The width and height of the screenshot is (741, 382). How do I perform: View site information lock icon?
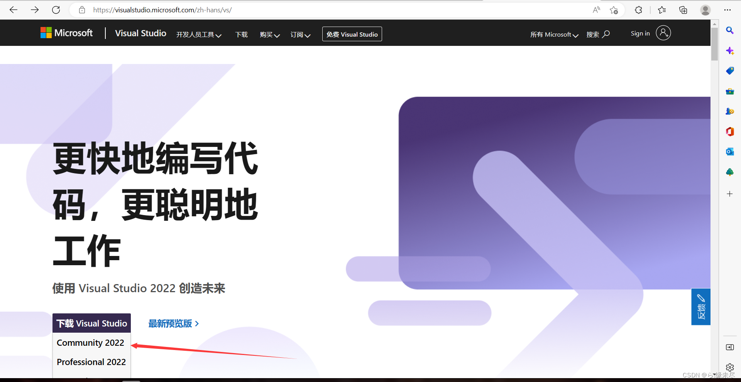(82, 10)
